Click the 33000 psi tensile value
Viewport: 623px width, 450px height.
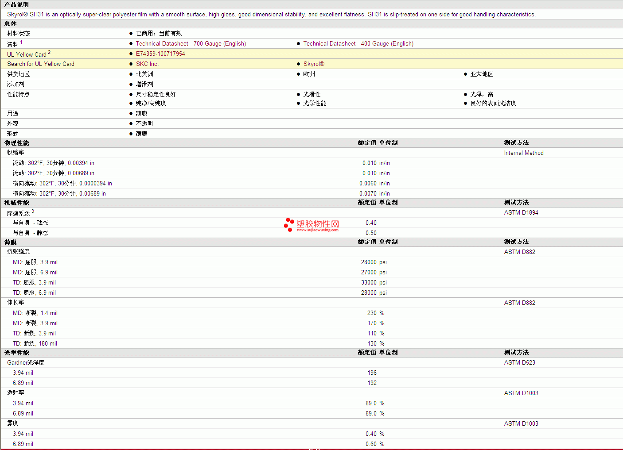374,282
